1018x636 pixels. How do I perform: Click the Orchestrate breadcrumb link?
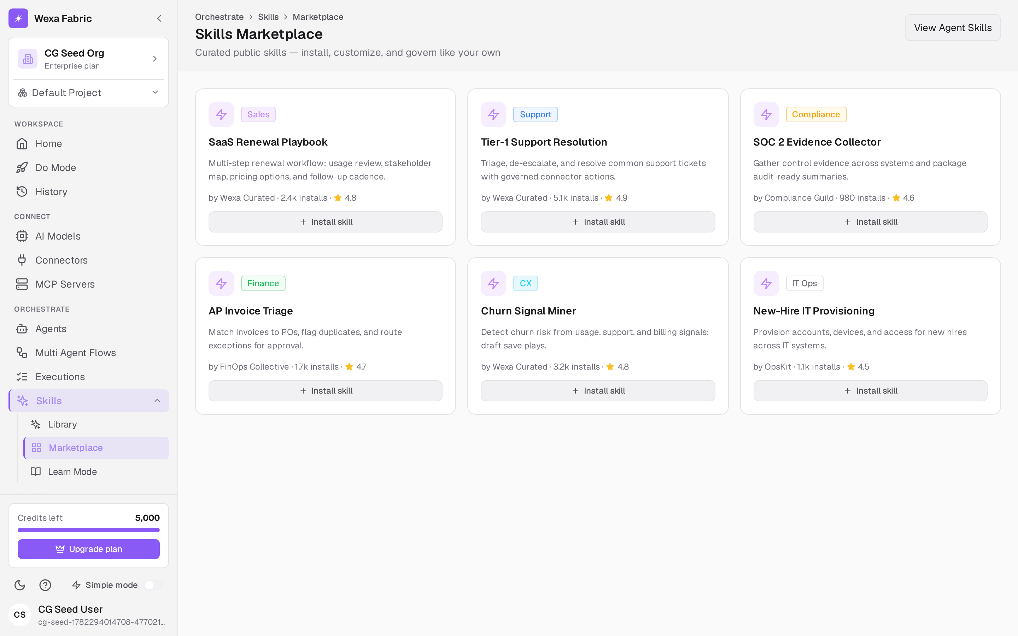[x=219, y=17]
